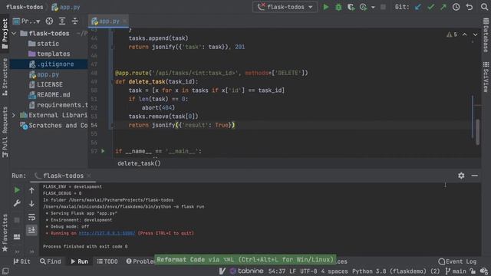
Task: Collapse all in Project panel
Action: 75,21
